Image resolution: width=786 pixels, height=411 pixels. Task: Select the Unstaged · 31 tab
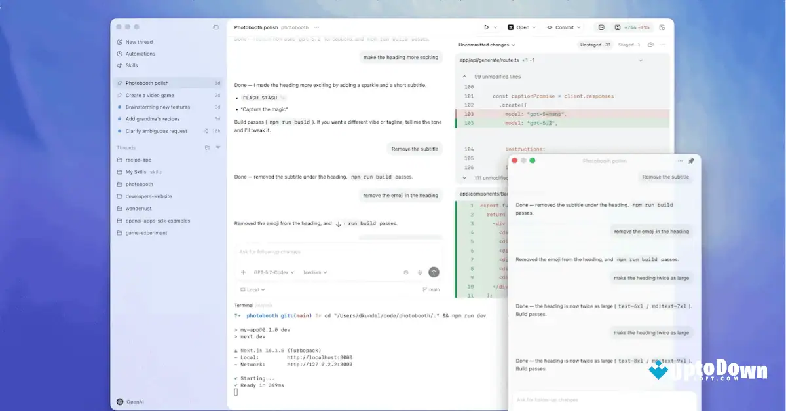[595, 46]
